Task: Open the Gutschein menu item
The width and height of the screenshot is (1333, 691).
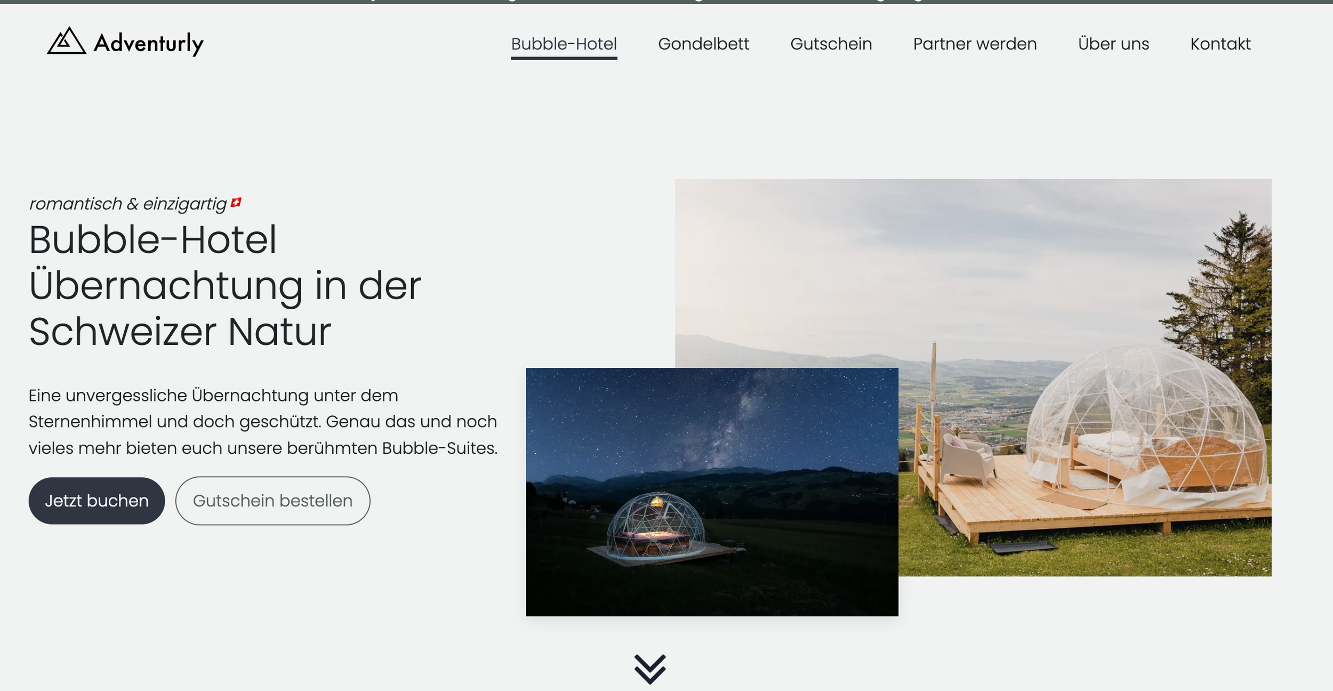Action: pyautogui.click(x=831, y=44)
